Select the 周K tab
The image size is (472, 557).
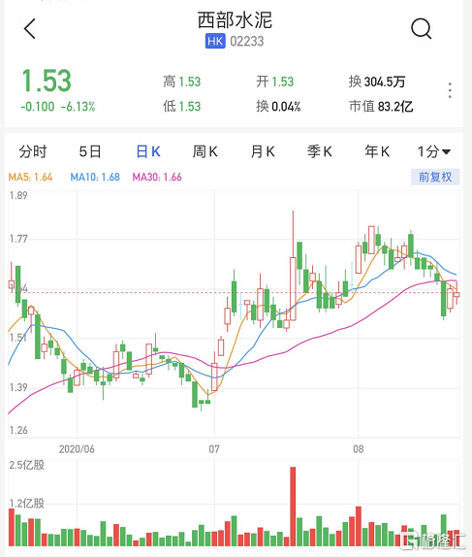[x=205, y=151]
